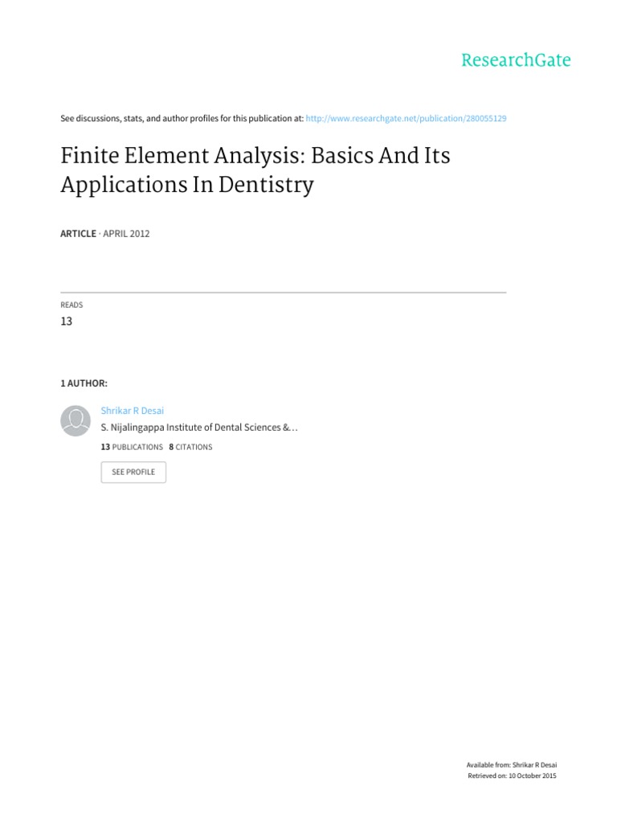Click 'Available from: Shrikar R Desai' text

coord(511,764)
